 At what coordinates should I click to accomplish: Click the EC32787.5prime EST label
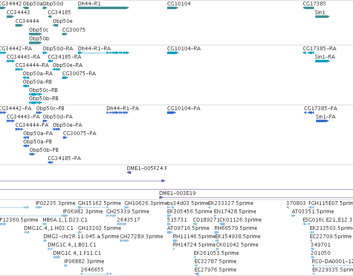(x=215, y=261)
